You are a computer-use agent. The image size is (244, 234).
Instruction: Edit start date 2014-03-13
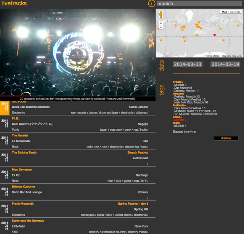click(x=188, y=64)
